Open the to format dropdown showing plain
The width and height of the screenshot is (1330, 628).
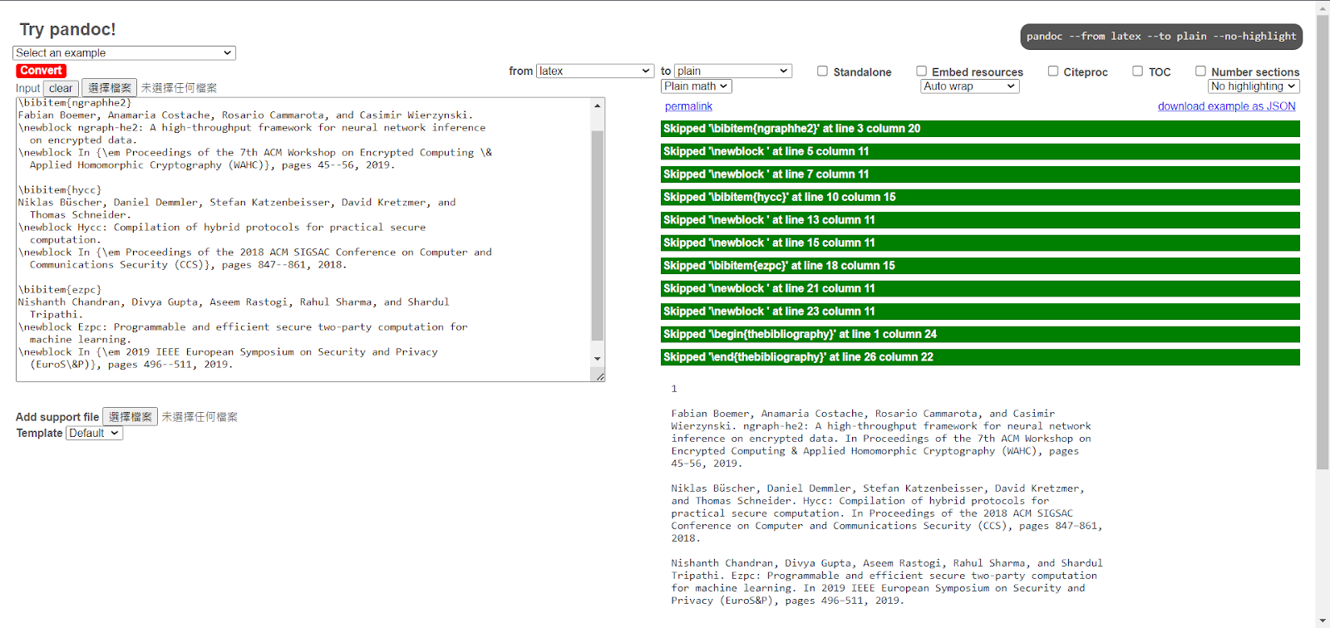tap(733, 71)
